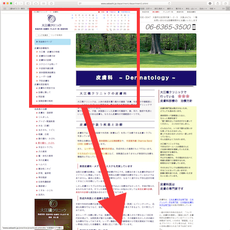Toggle Reader view icon in address bar
230x230 pixels.
coord(80,4)
